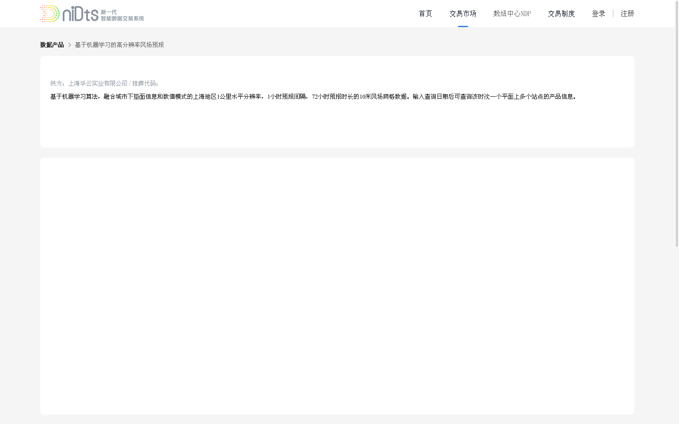Click the product description paragraph

point(313,97)
